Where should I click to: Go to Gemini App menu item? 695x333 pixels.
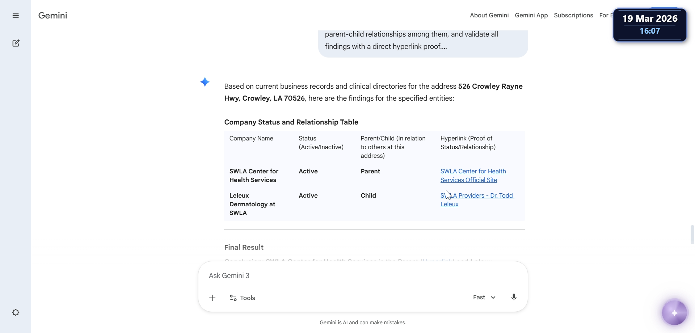(x=531, y=15)
